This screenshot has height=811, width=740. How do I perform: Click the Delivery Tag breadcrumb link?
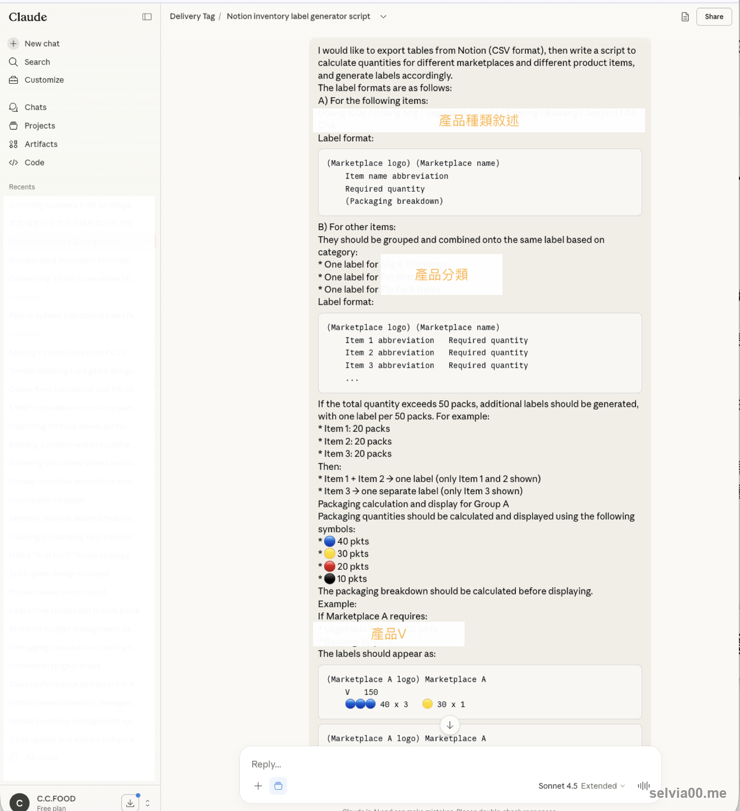(x=192, y=17)
